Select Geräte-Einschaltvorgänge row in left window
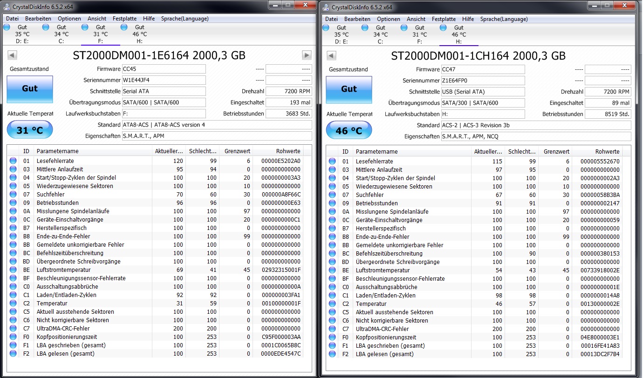The height and width of the screenshot is (378, 643). click(156, 219)
